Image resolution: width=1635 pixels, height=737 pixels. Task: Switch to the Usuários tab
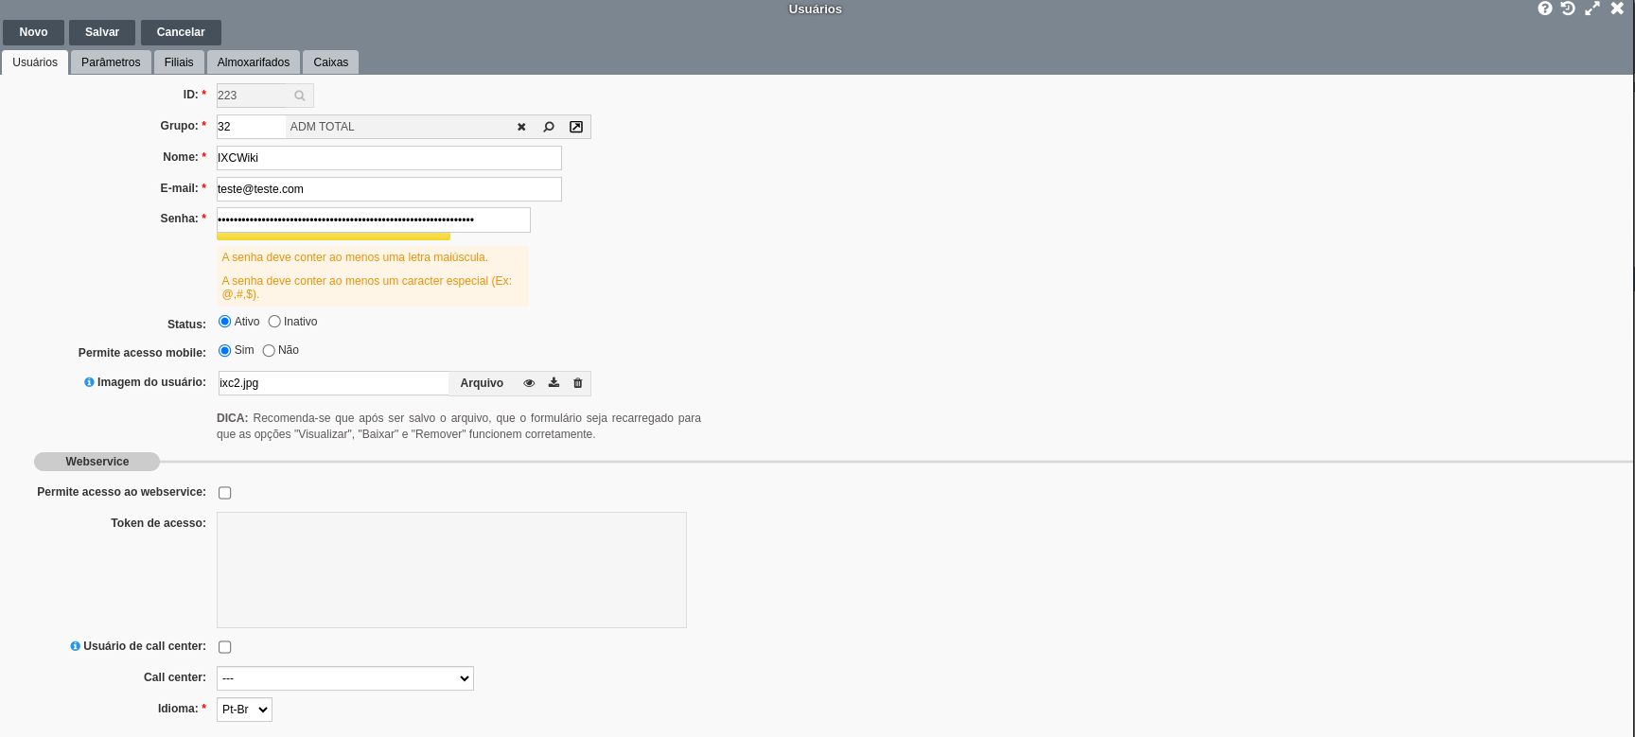[x=35, y=62]
